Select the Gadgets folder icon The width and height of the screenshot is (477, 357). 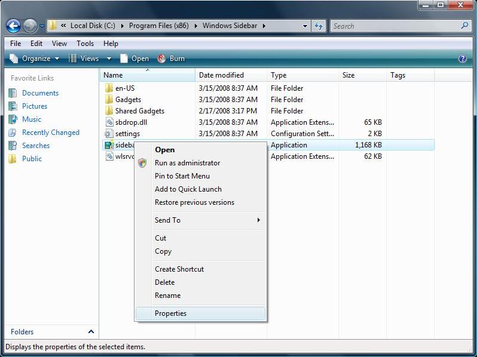tap(109, 99)
